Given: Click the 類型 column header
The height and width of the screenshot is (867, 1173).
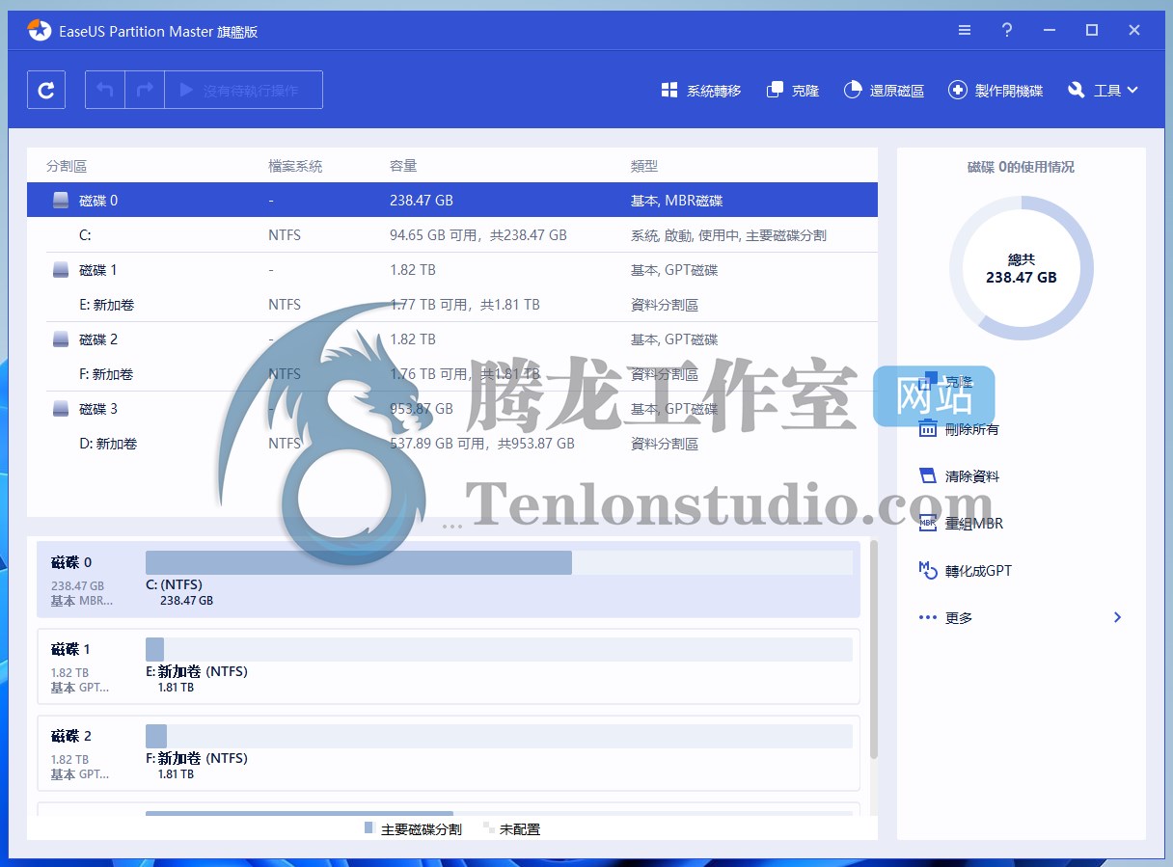Looking at the screenshot, I should (x=644, y=166).
